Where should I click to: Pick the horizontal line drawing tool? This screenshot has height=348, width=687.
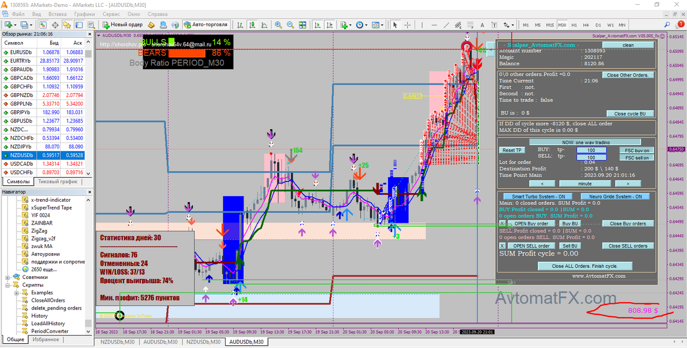(434, 24)
